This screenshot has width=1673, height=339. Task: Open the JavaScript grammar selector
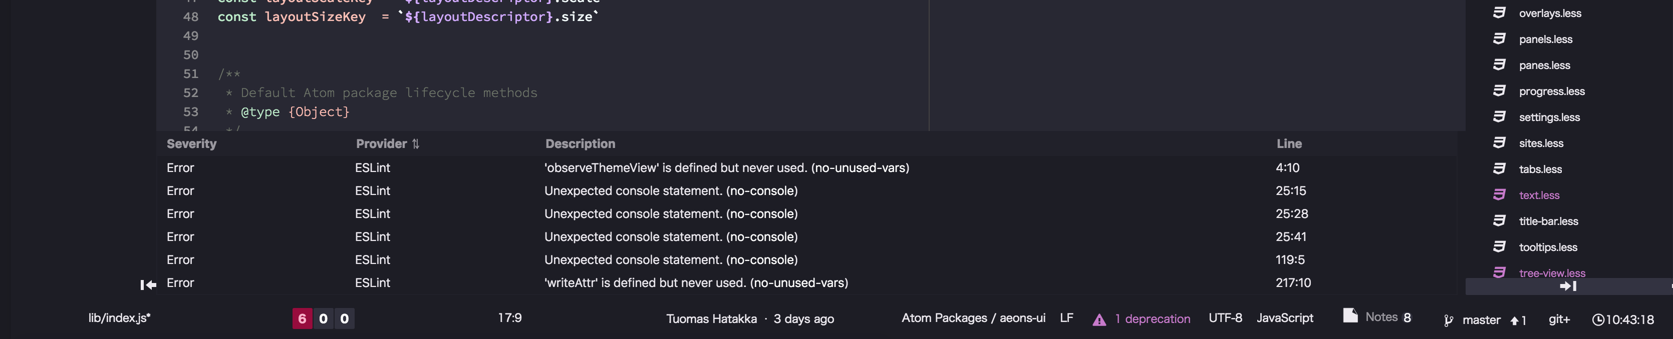click(1284, 318)
